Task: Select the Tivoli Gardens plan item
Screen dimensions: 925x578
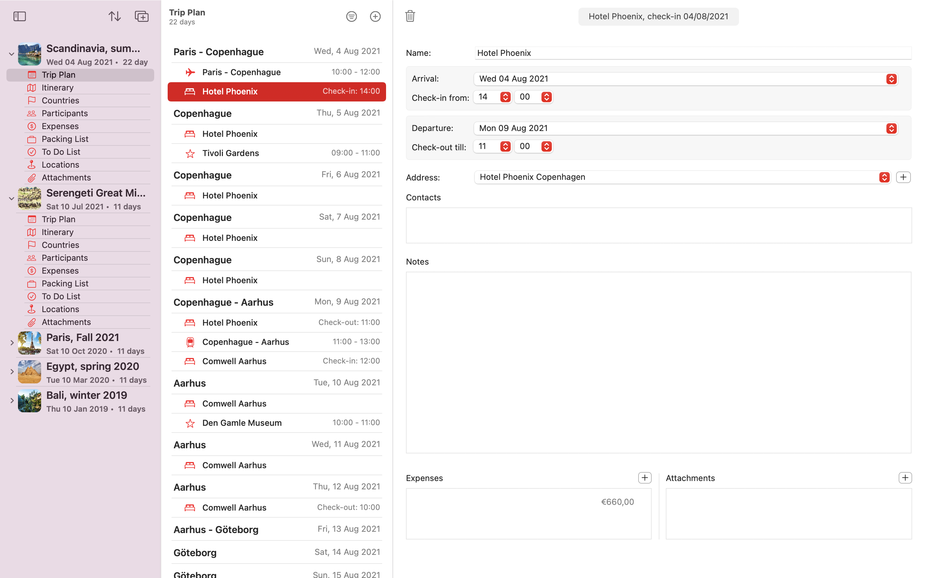Action: tap(277, 153)
